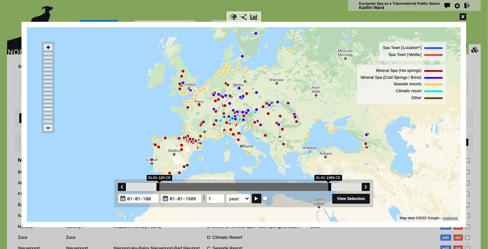Click the View Selection button
The image size is (488, 249).
351,199
